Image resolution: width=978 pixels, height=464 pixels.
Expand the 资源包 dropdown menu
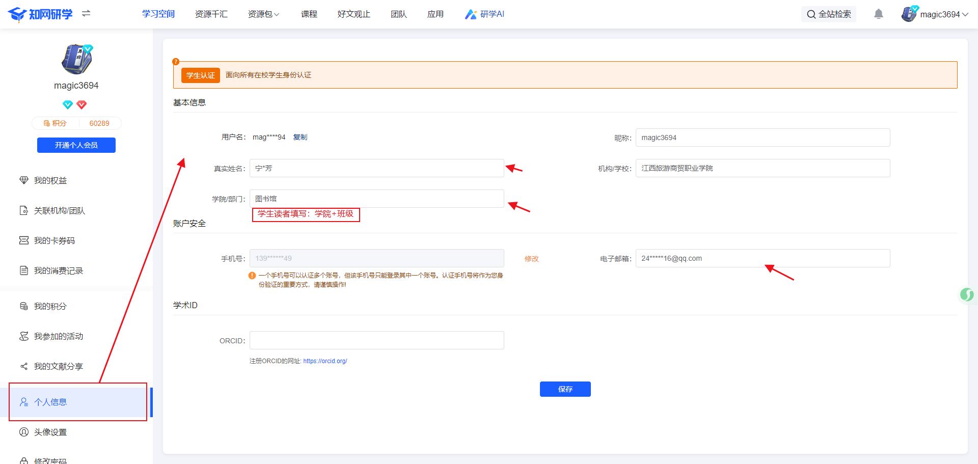point(263,14)
